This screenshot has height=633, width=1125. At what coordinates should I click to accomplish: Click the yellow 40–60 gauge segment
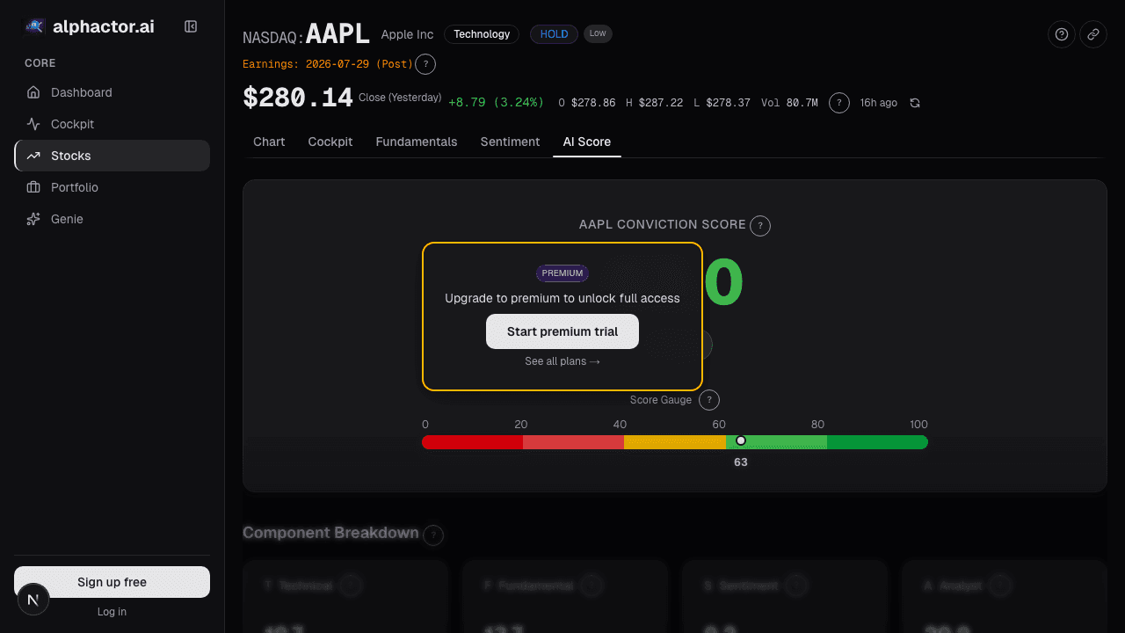tap(675, 442)
